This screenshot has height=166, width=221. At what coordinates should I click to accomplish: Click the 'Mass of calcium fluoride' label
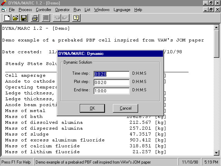pyautogui.click(x=42, y=146)
